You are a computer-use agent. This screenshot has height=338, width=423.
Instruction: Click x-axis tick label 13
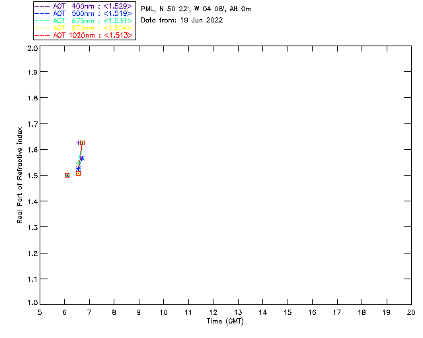(x=238, y=312)
